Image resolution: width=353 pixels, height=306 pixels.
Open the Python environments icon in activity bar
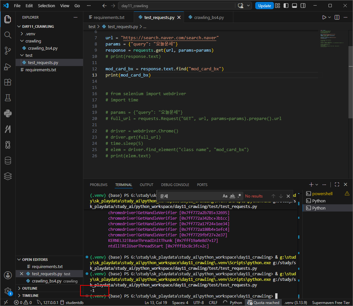[8, 113]
